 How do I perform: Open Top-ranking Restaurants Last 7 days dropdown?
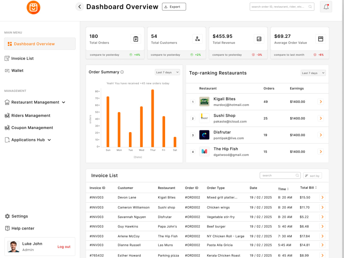(313, 73)
